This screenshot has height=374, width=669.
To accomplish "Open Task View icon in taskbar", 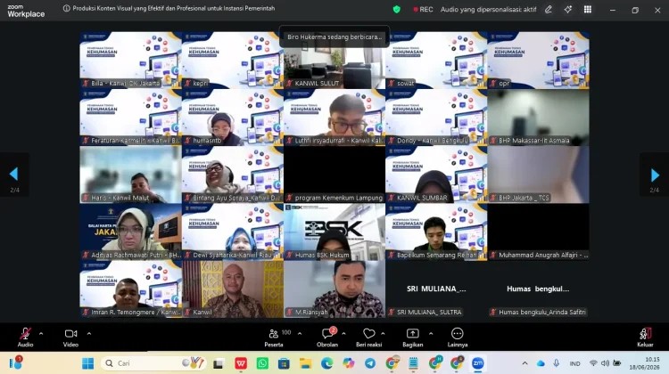I will click(x=219, y=364).
